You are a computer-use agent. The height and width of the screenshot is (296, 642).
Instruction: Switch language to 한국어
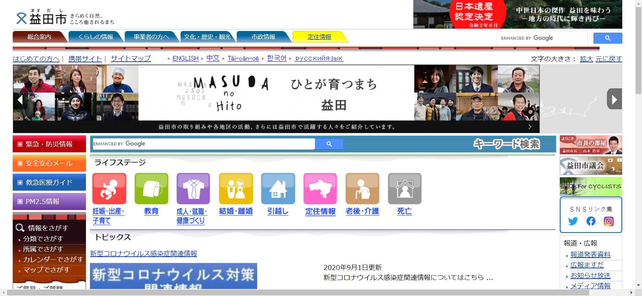(x=277, y=58)
